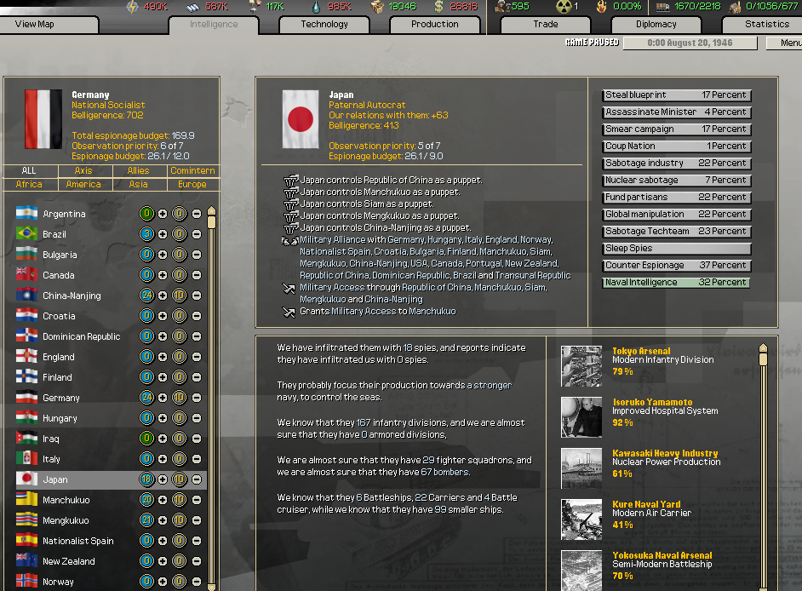Lower Brazil espionage priority with minus button
802x591 pixels.
coord(197,234)
